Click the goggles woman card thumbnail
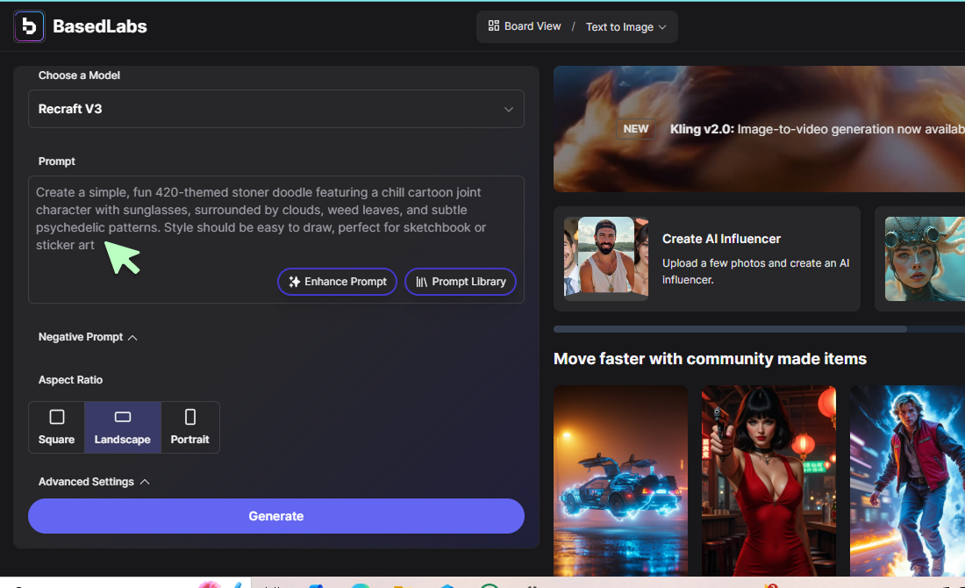The width and height of the screenshot is (965, 588). 925,259
